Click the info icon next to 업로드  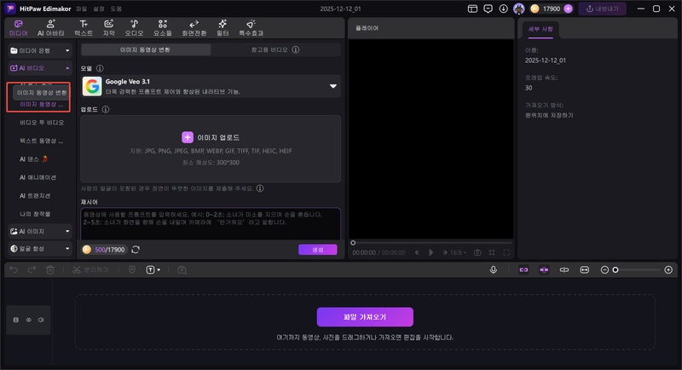pyautogui.click(x=105, y=109)
